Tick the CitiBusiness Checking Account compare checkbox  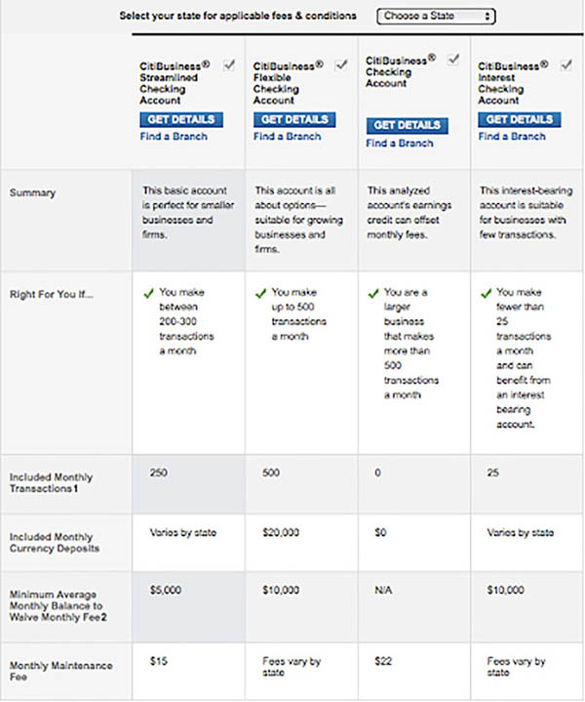point(453,60)
